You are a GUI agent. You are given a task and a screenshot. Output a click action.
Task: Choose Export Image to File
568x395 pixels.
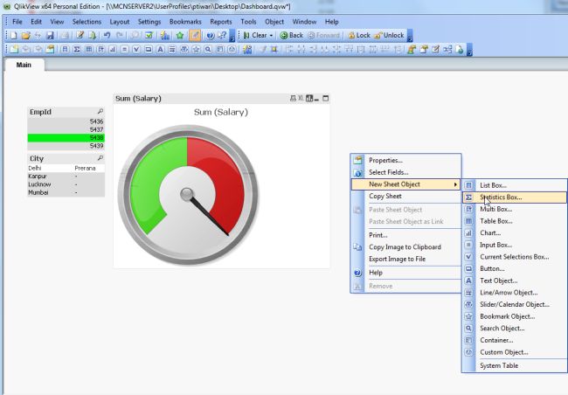[405, 259]
